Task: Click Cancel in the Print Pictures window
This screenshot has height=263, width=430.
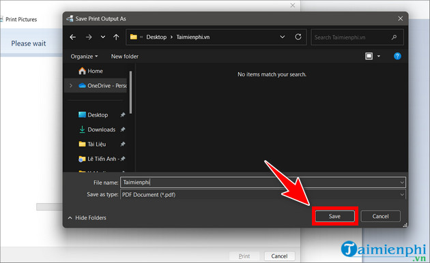Action: pyautogui.click(x=279, y=256)
